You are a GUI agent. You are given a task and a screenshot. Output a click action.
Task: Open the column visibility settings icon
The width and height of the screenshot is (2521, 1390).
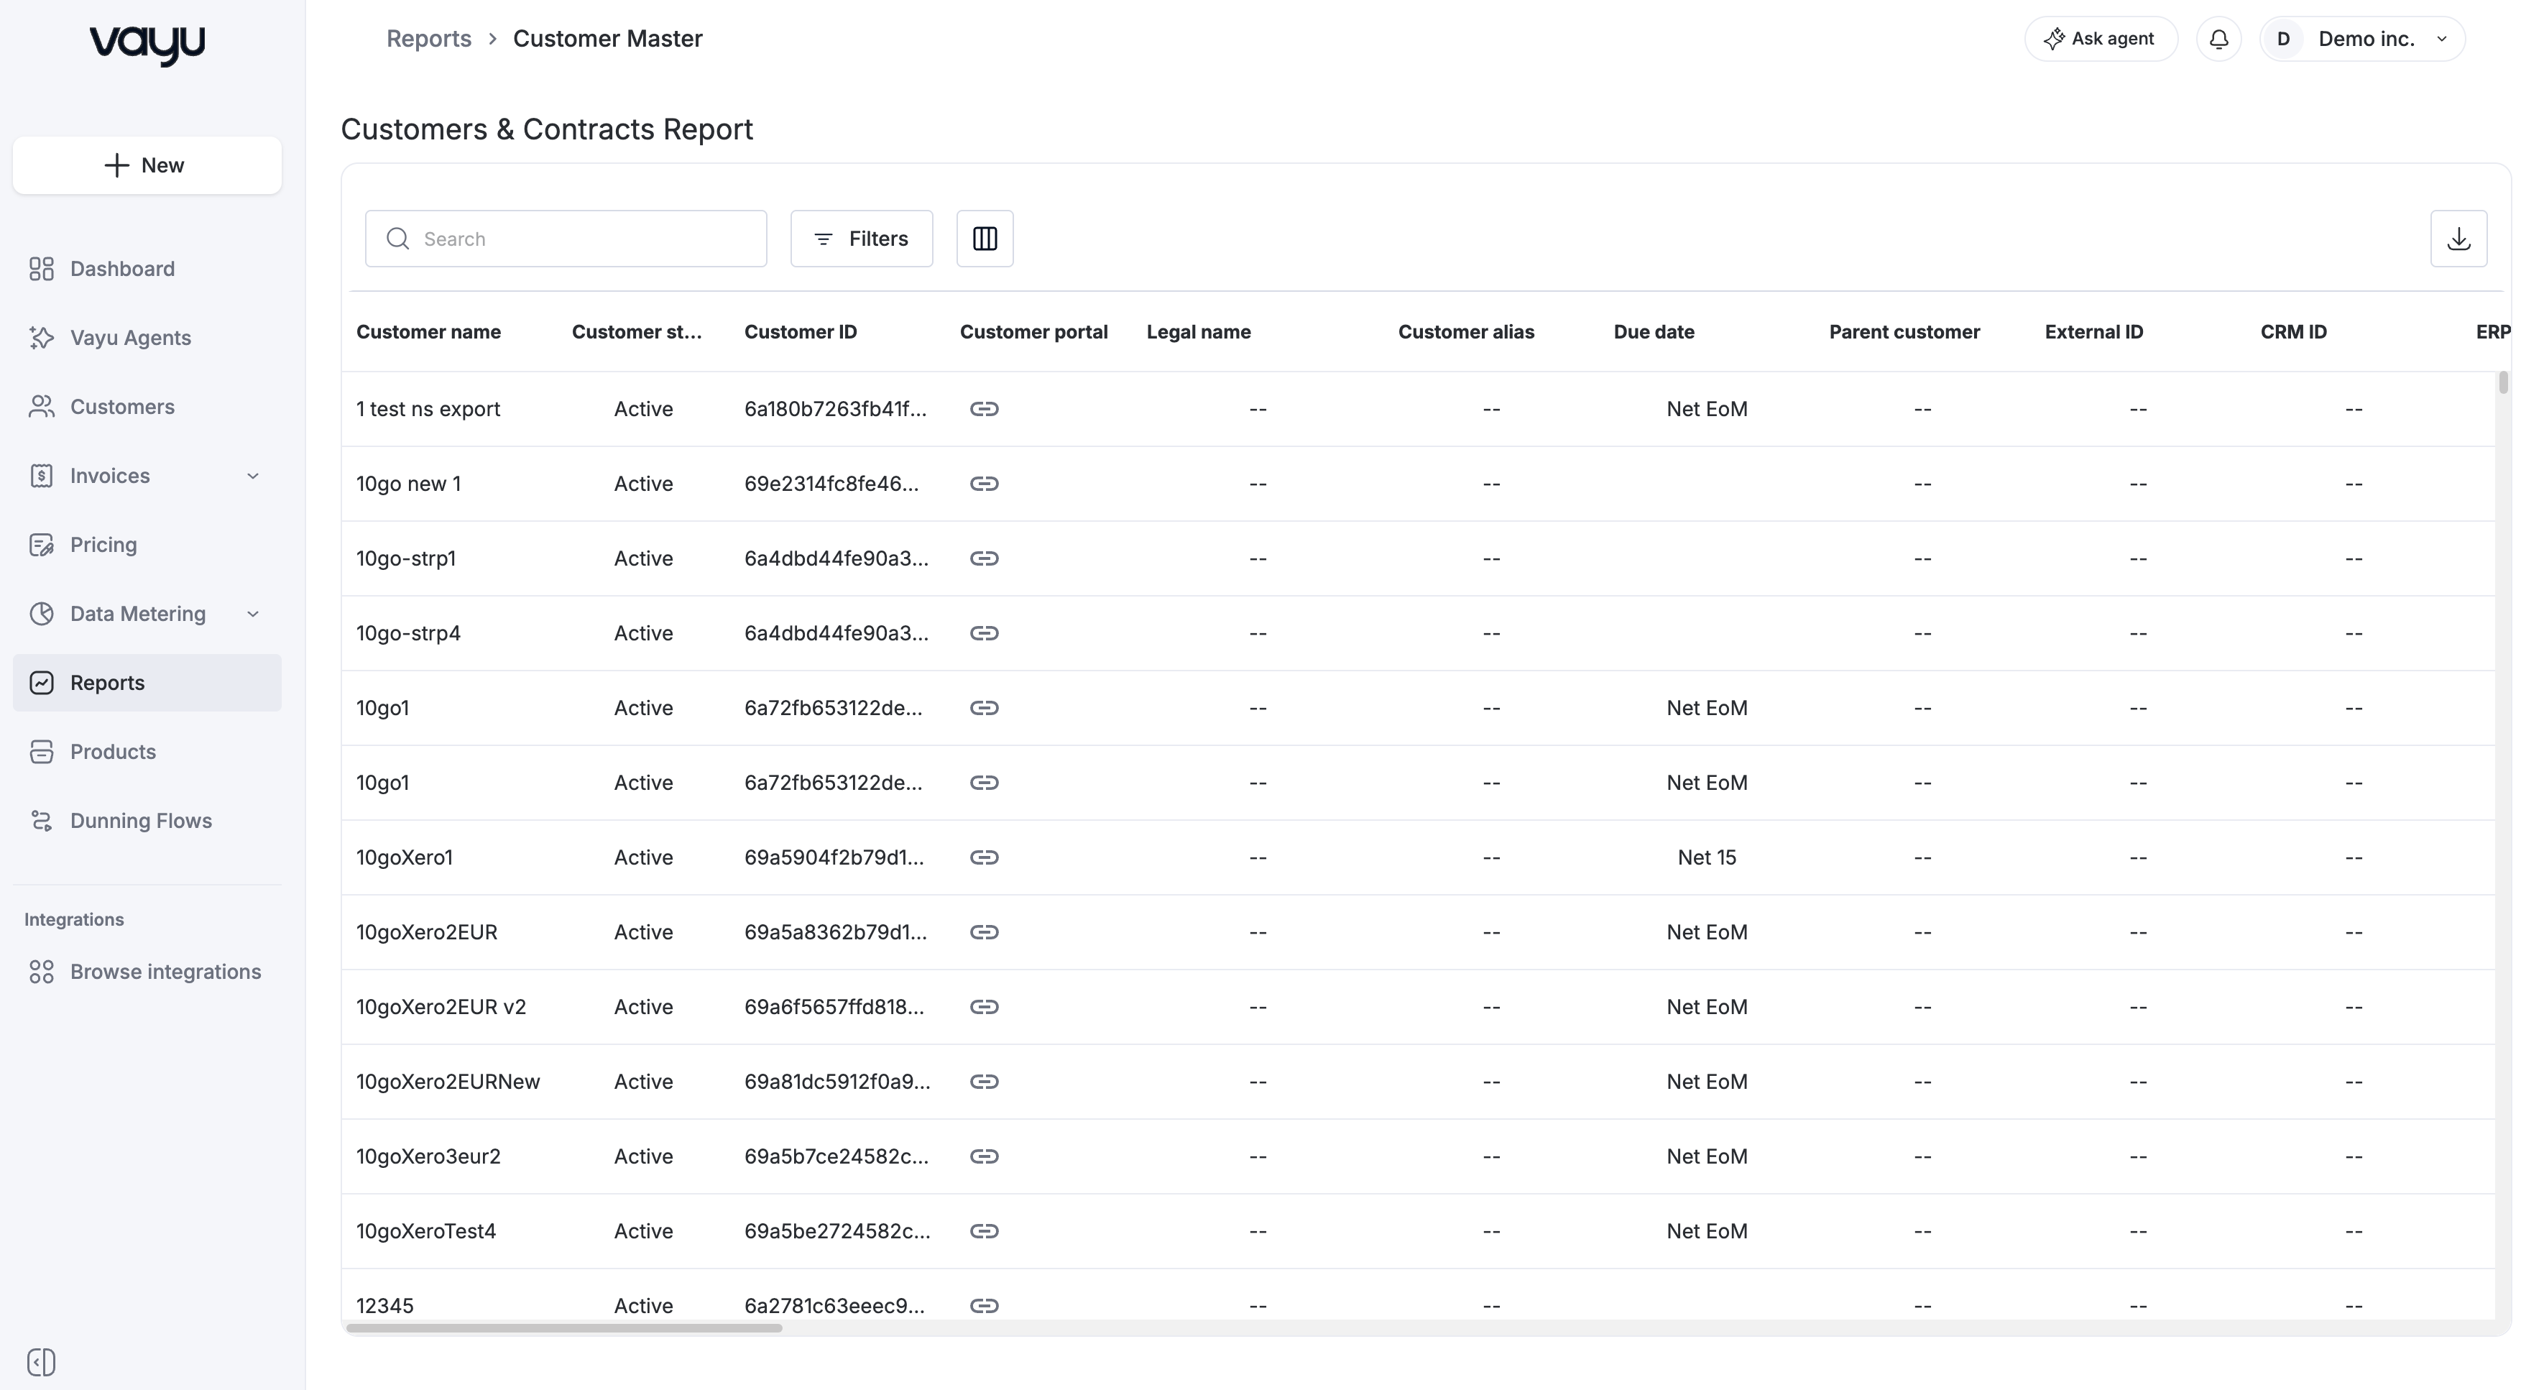[985, 238]
